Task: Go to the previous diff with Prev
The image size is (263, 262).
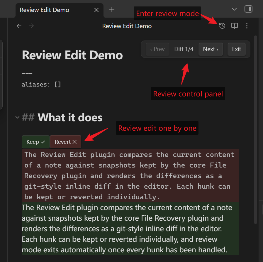Action: click(x=157, y=49)
